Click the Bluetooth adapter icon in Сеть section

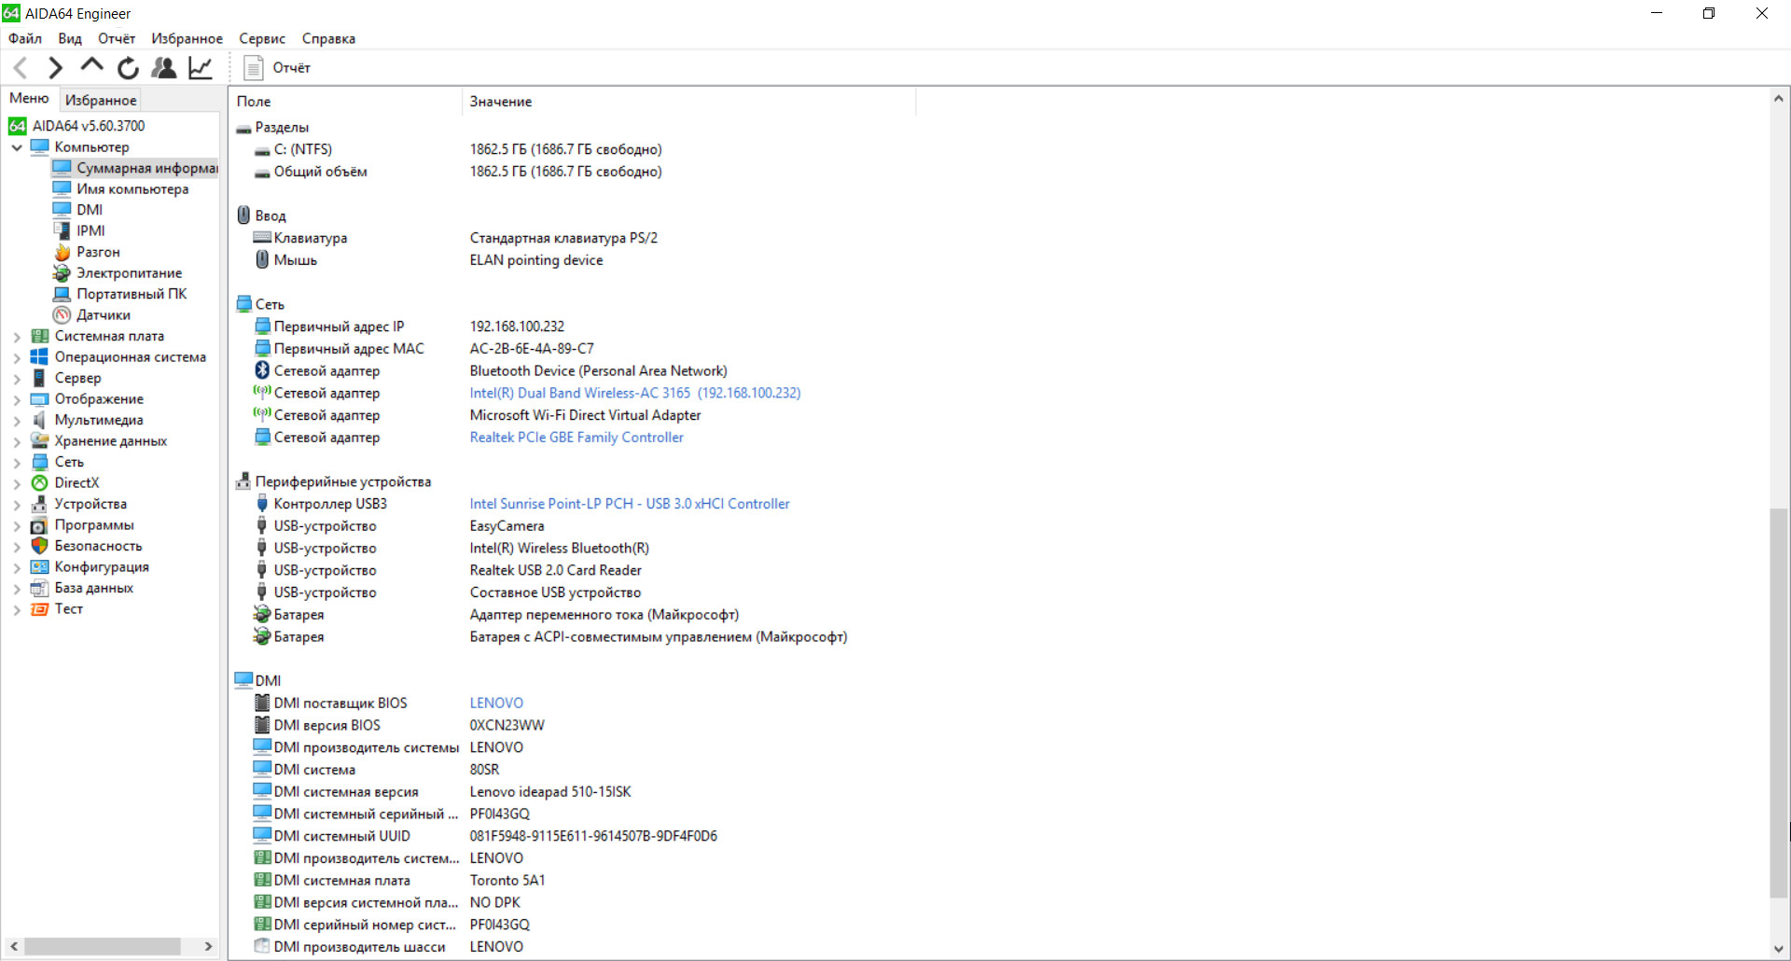263,370
